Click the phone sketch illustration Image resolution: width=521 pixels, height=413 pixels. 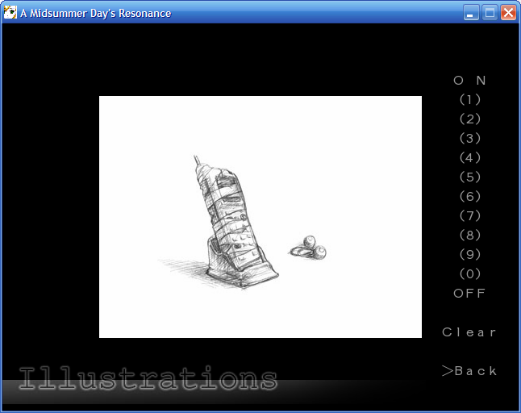pyautogui.click(x=260, y=217)
